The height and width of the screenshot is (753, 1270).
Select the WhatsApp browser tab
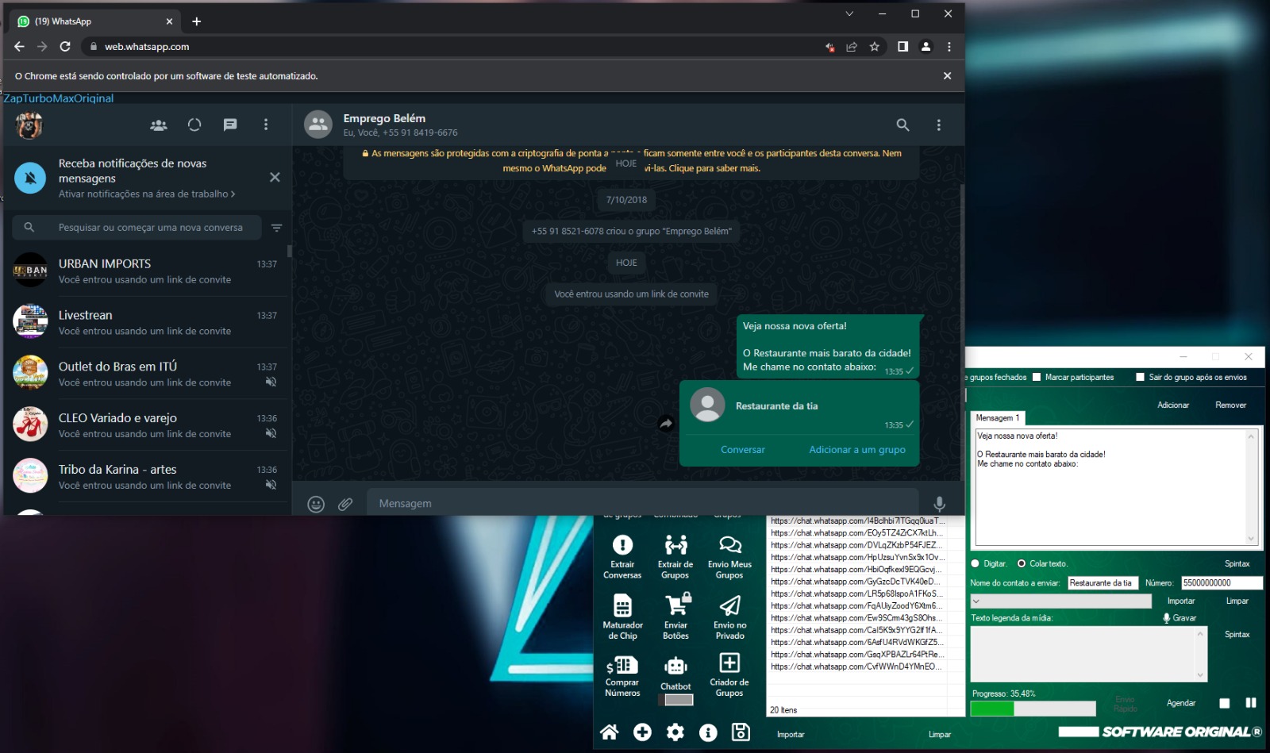coord(95,21)
